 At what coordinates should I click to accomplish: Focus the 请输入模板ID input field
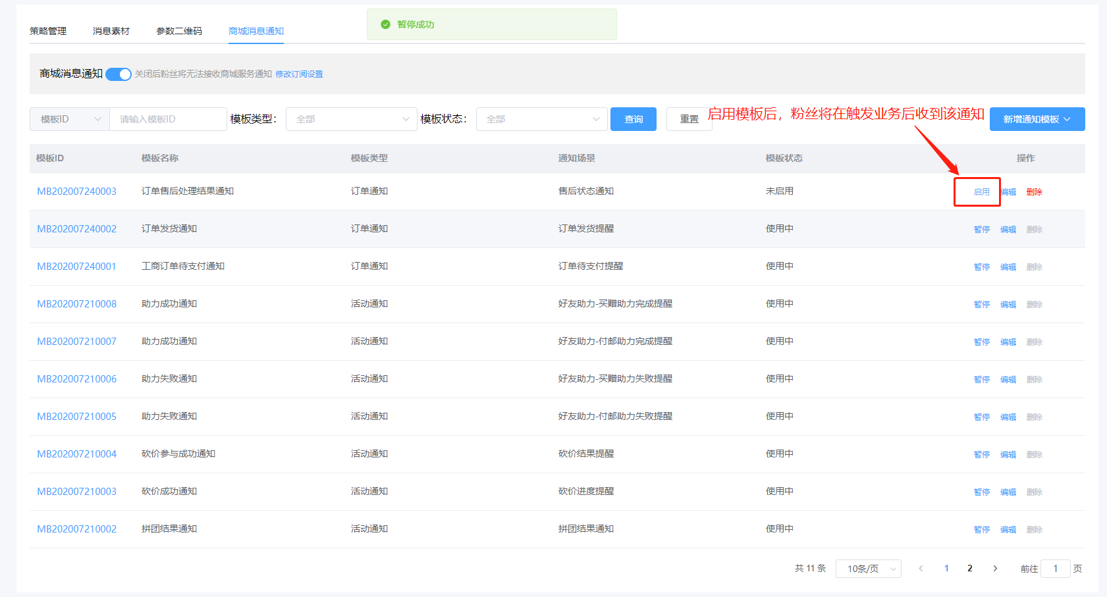click(x=168, y=119)
